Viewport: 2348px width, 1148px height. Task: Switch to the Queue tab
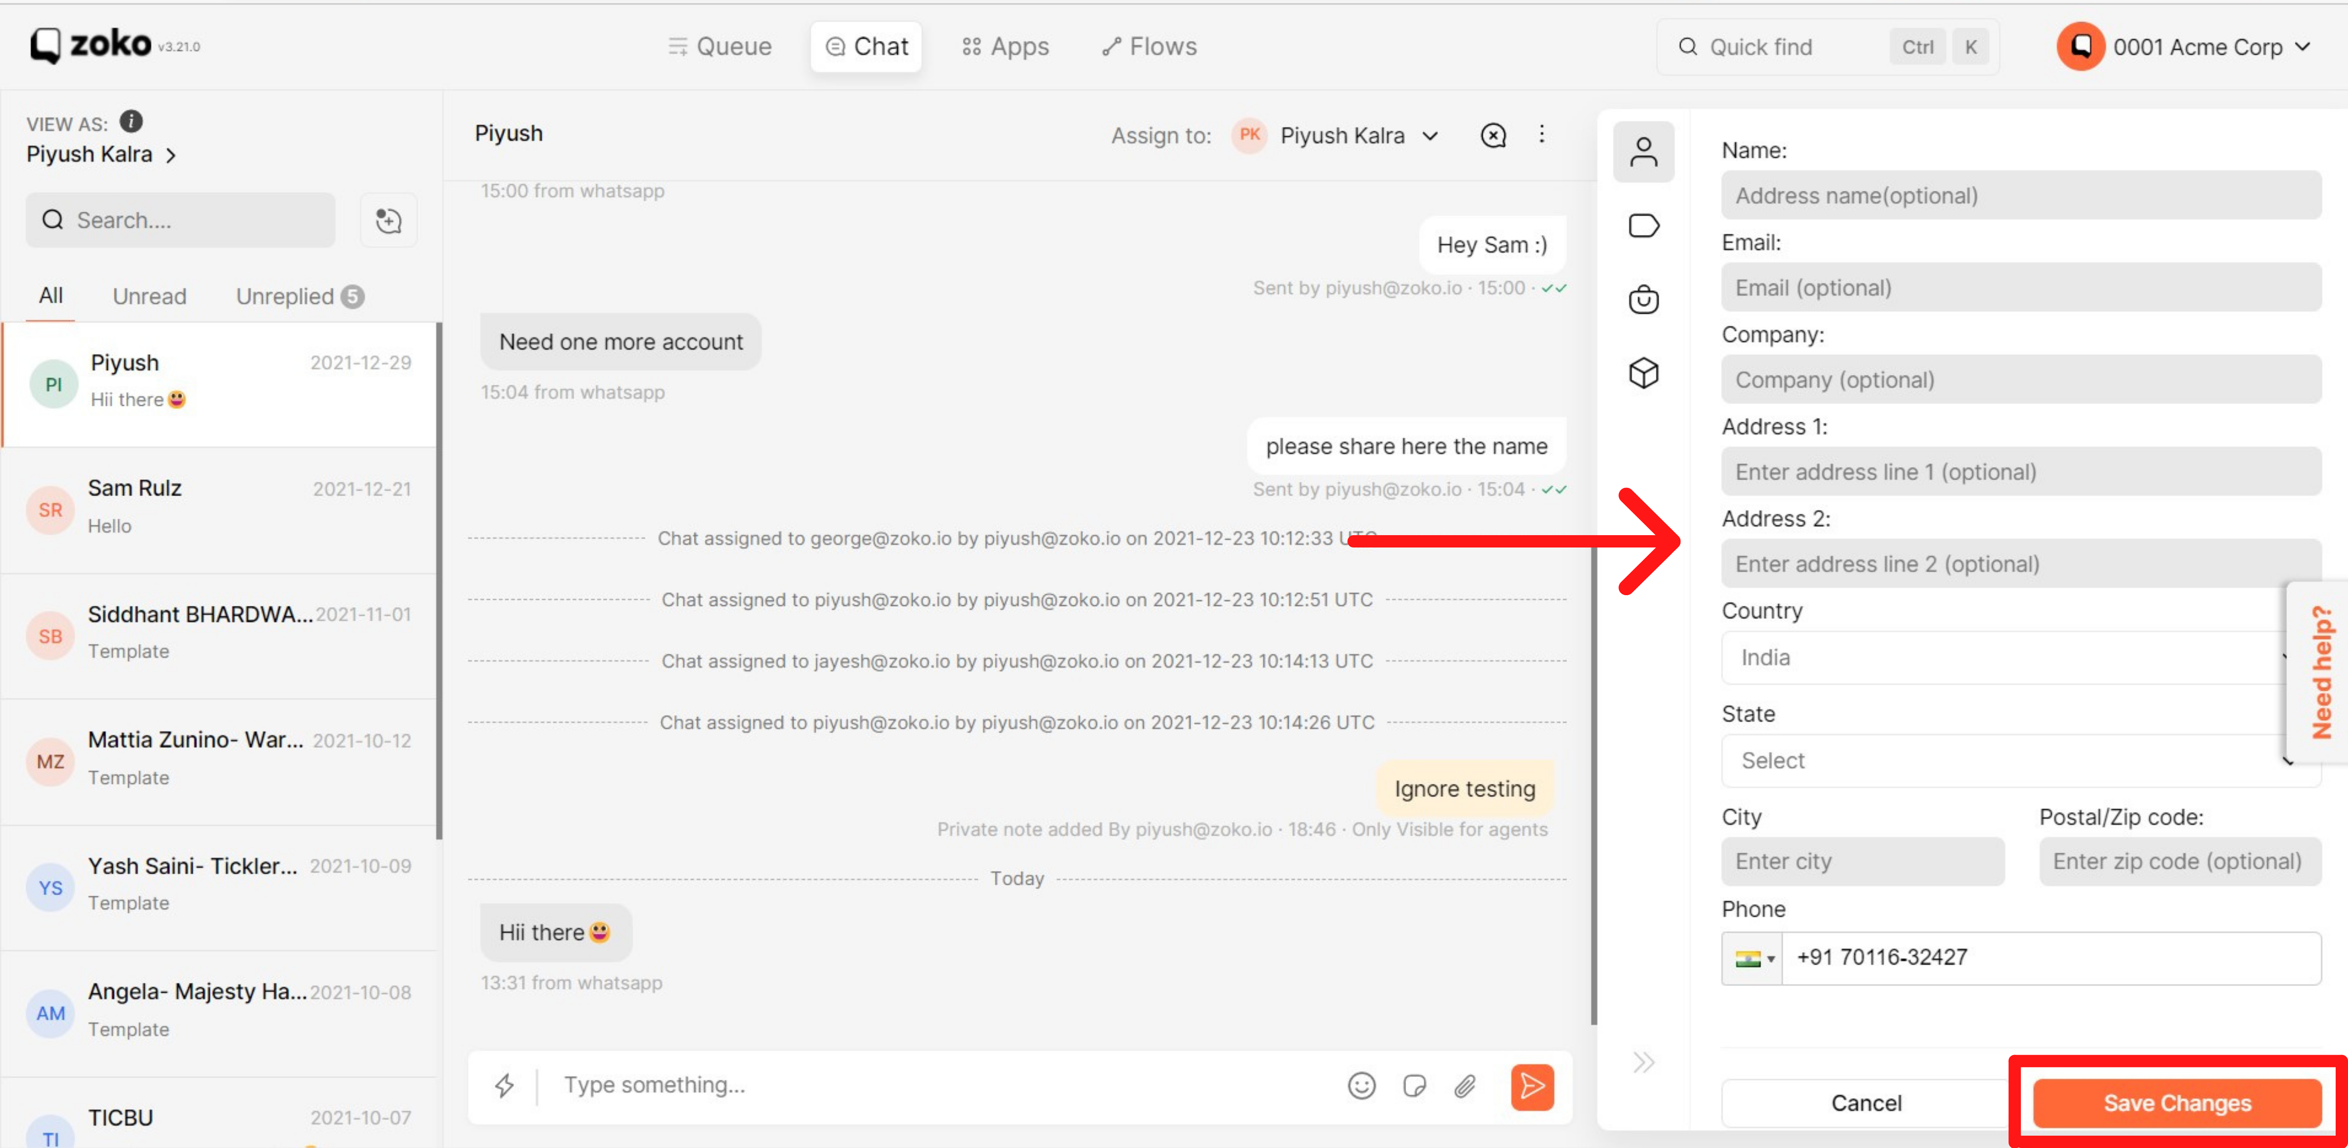coord(719,46)
